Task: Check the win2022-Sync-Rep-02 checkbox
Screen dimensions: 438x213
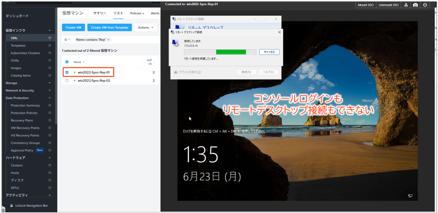Action: pyautogui.click(x=67, y=80)
